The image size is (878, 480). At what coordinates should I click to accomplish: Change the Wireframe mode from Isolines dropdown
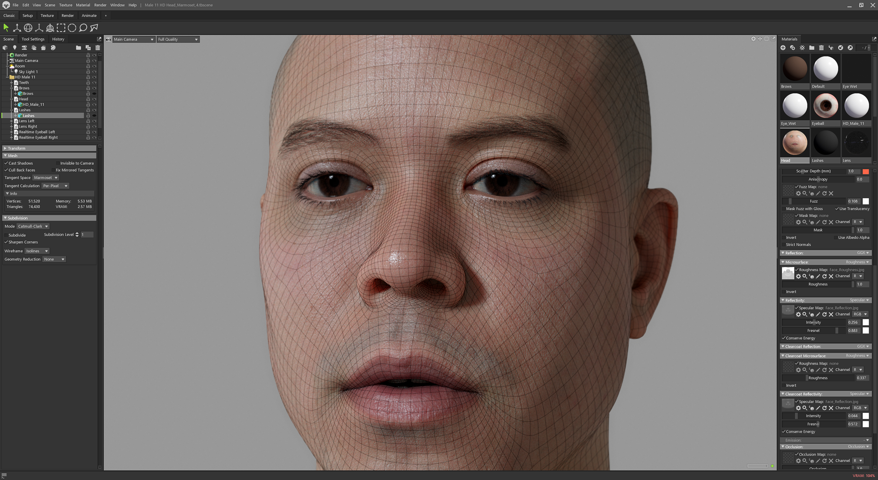coord(37,251)
